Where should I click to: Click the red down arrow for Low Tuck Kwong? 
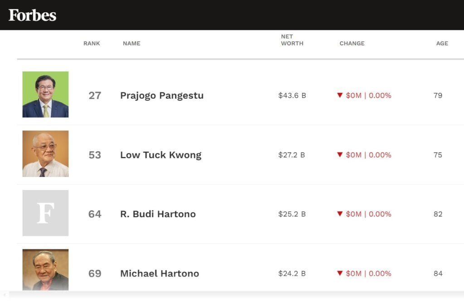click(x=339, y=155)
